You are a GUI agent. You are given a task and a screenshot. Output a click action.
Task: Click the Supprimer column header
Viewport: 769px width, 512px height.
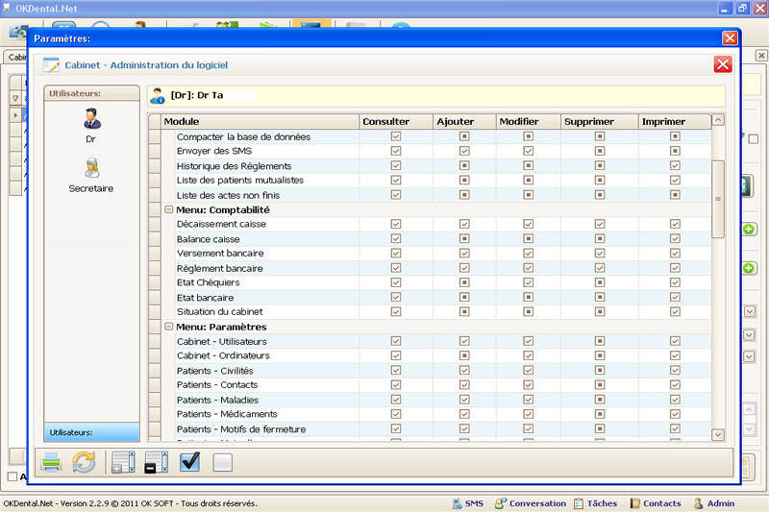point(599,121)
